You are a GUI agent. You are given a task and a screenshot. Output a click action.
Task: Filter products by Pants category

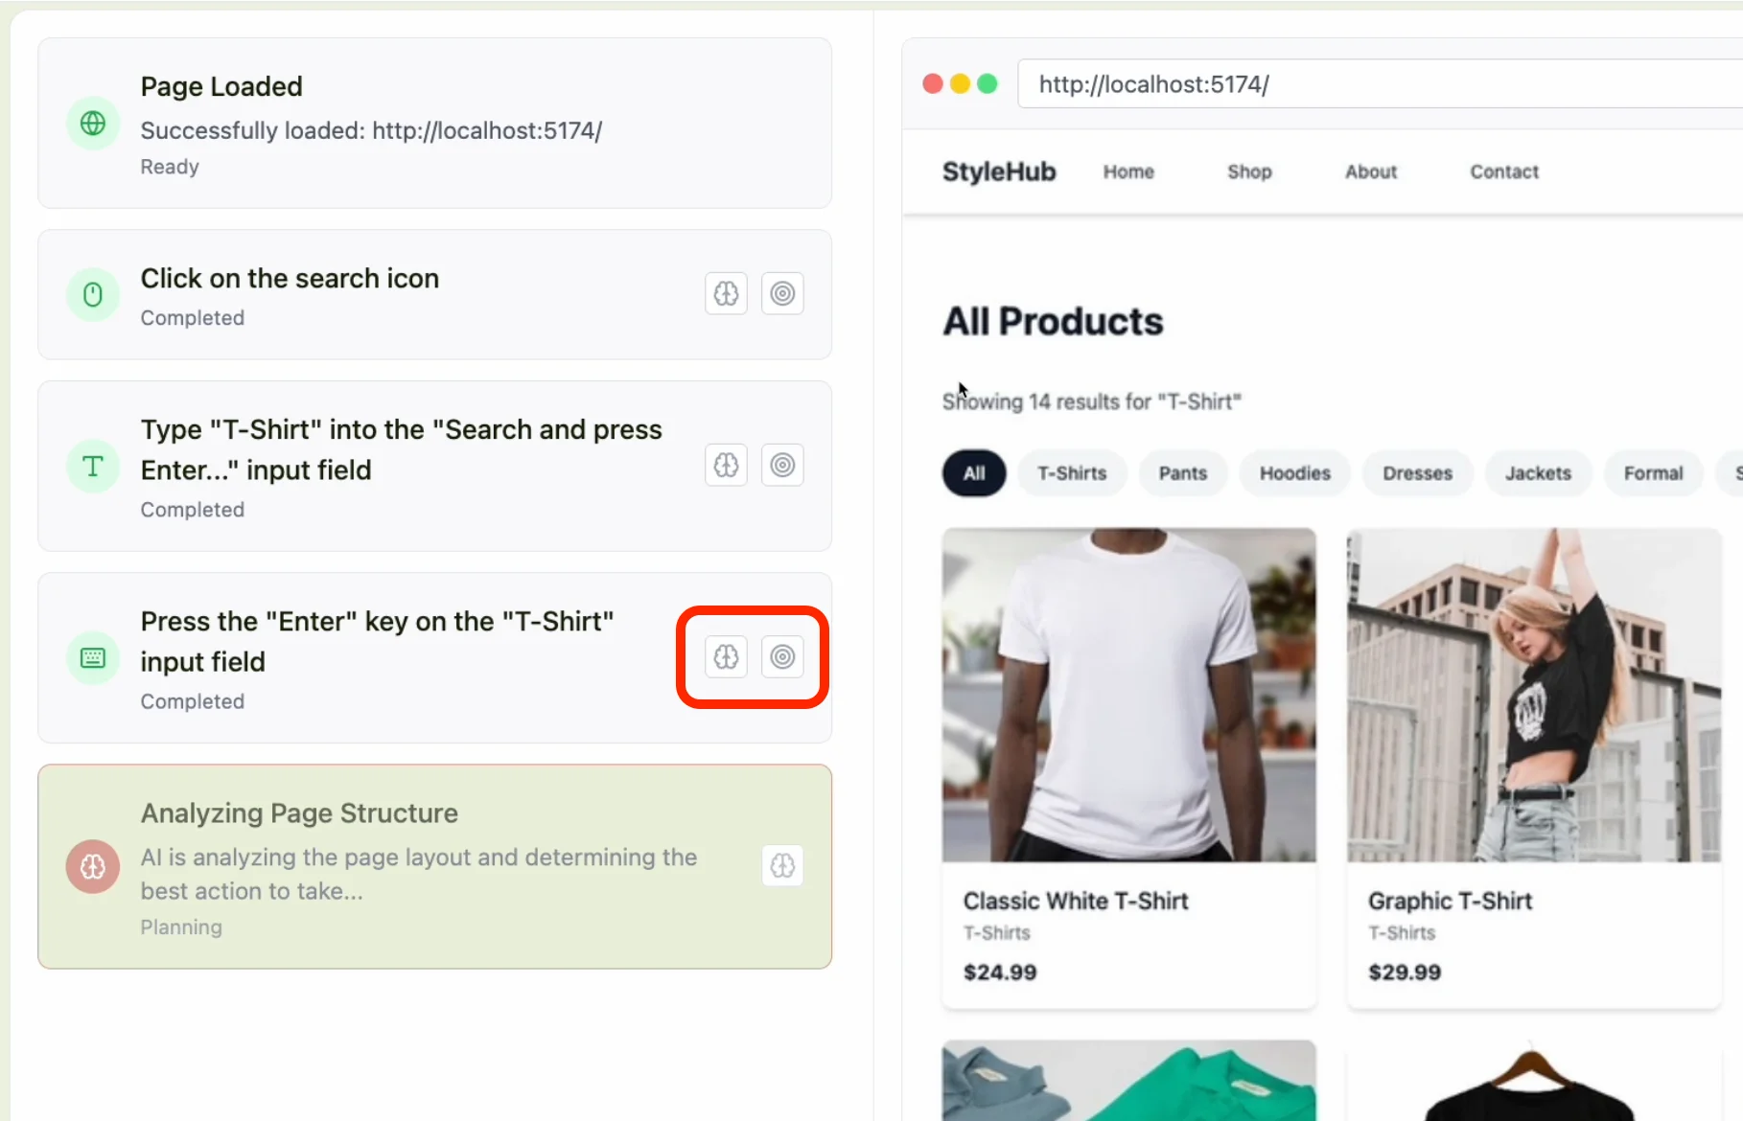click(1182, 473)
